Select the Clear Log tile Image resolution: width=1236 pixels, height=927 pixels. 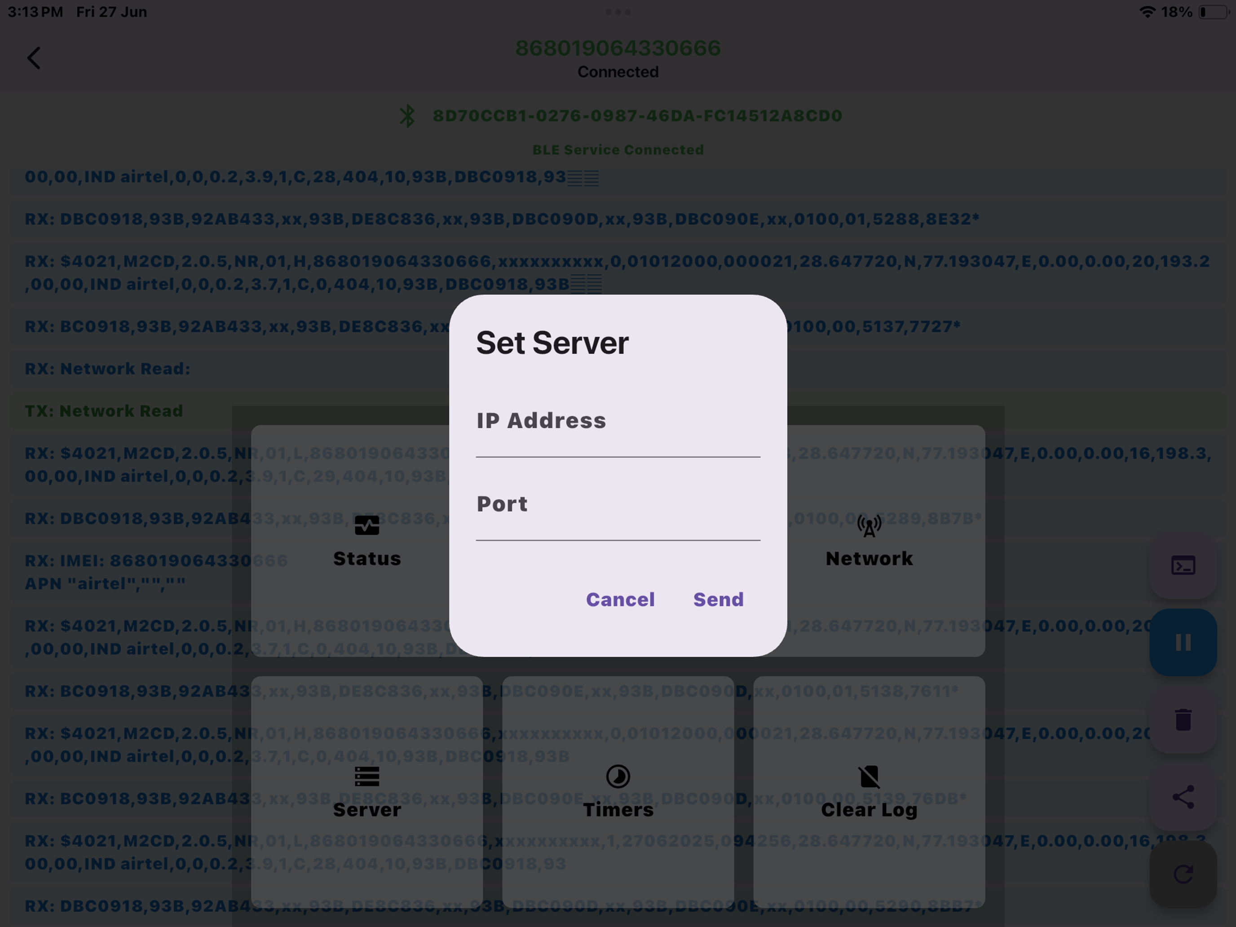(869, 792)
